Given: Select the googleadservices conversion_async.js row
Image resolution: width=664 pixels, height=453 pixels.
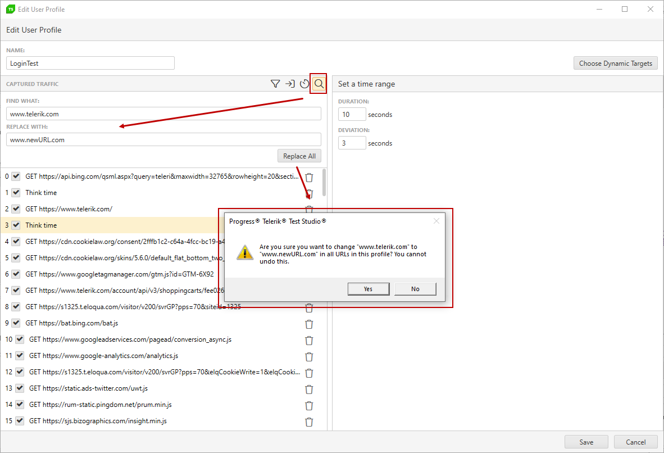Looking at the screenshot, I should [x=163, y=339].
